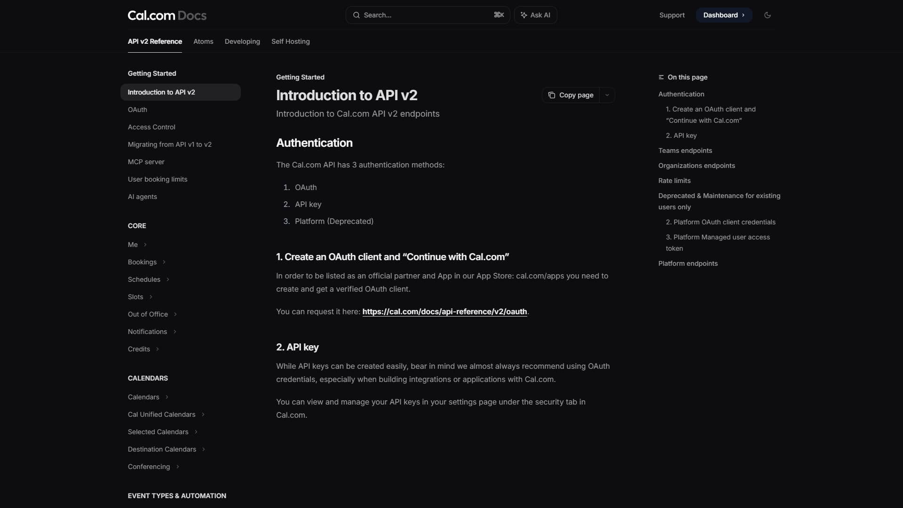Switch to the Developing tab
The height and width of the screenshot is (508, 903).
pos(242,41)
